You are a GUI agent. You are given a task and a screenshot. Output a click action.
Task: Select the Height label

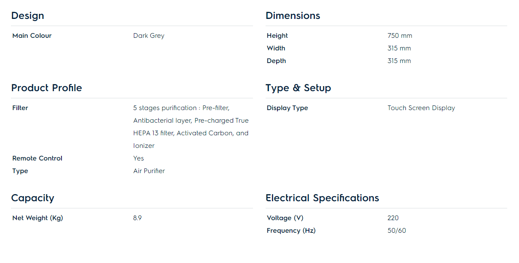[x=277, y=36]
